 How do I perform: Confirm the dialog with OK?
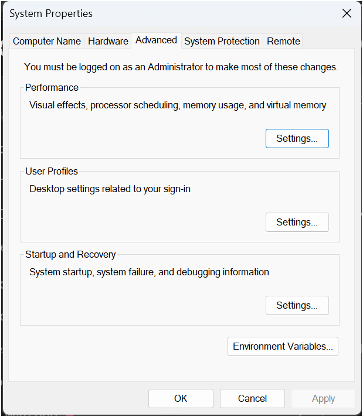[181, 398]
